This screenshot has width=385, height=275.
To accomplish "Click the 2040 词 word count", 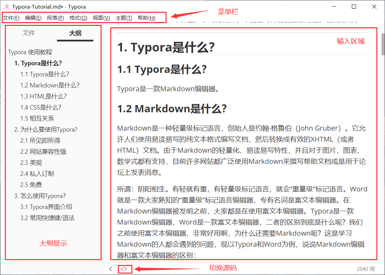I will [366, 269].
